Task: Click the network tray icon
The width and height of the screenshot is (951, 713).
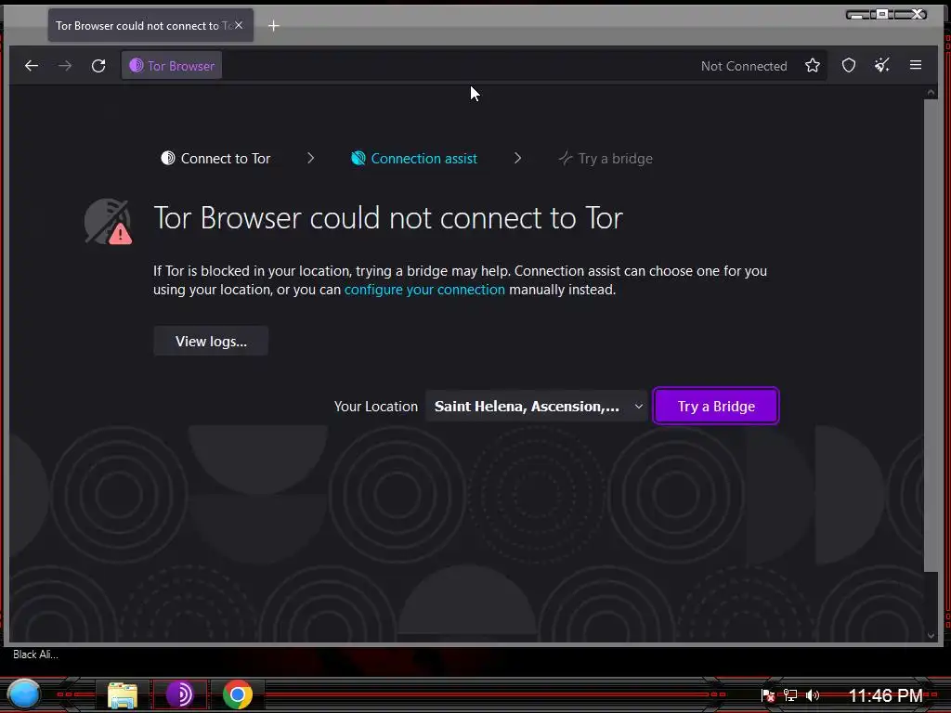Action: click(x=790, y=695)
